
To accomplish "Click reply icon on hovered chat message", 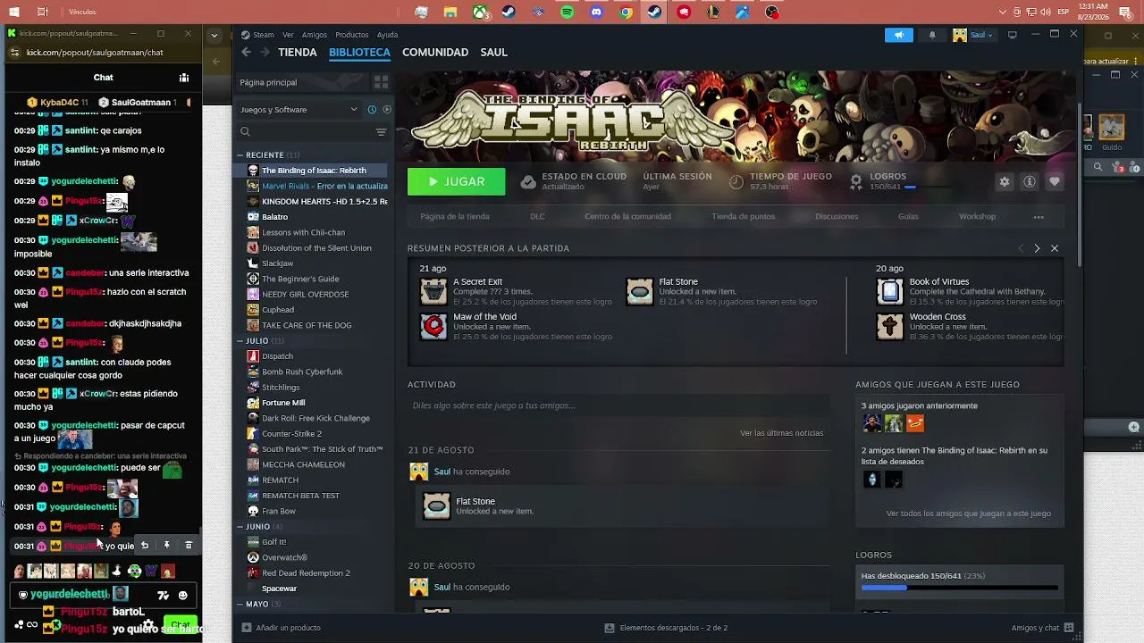I will (145, 545).
